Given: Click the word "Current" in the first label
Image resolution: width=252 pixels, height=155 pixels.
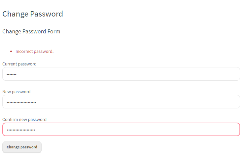Looking at the screenshot, I should click(x=10, y=64).
